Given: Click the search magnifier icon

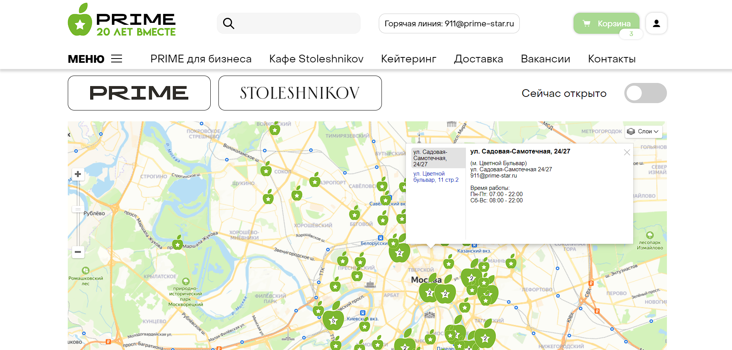Looking at the screenshot, I should point(229,24).
